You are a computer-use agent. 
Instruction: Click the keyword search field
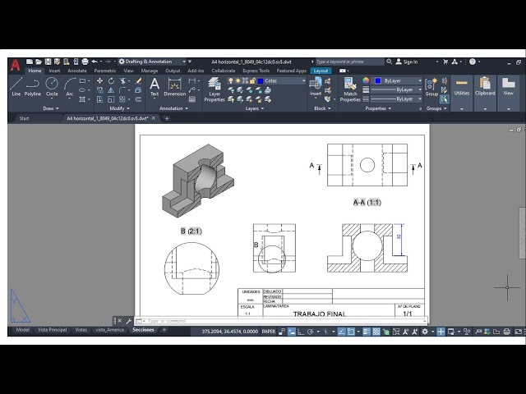pyautogui.click(x=349, y=62)
